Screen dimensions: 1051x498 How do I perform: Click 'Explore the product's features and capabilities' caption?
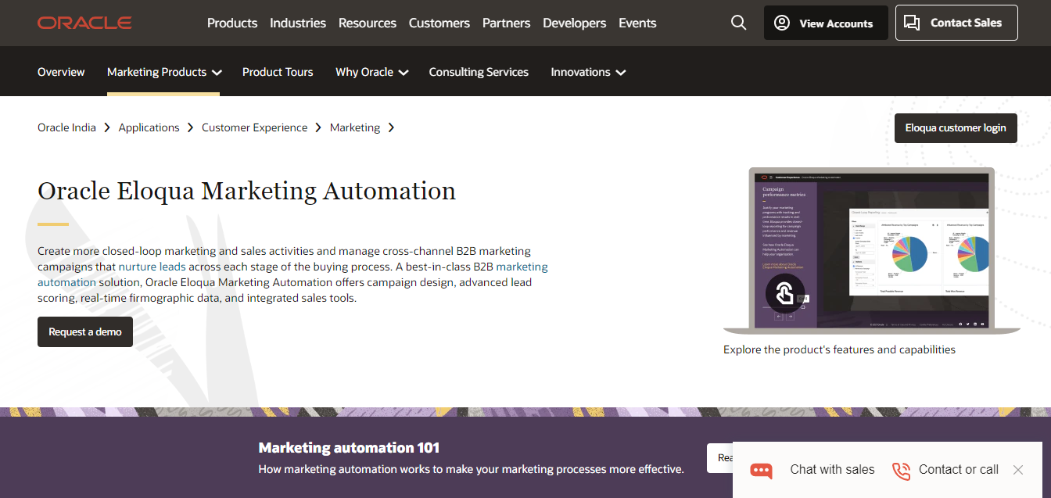[839, 349]
